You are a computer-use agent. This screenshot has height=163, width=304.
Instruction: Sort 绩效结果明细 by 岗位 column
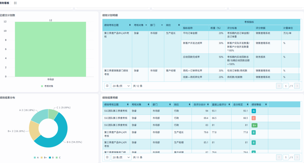(x=189, y=105)
